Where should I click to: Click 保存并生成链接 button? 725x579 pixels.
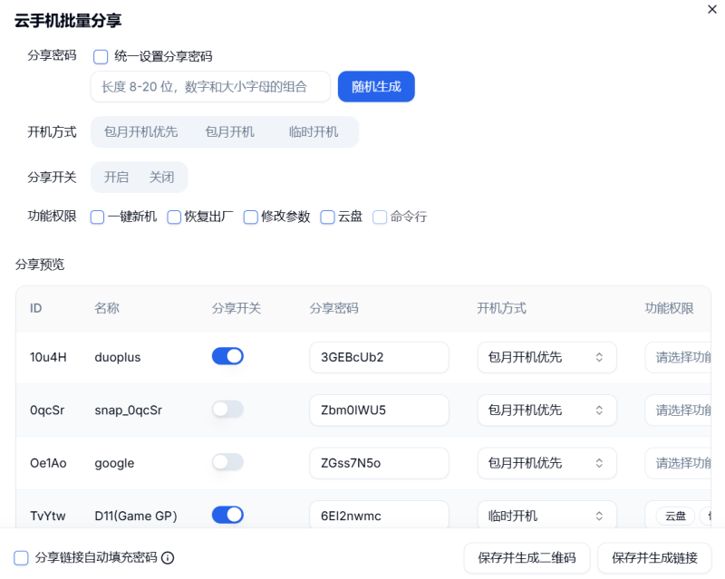654,558
